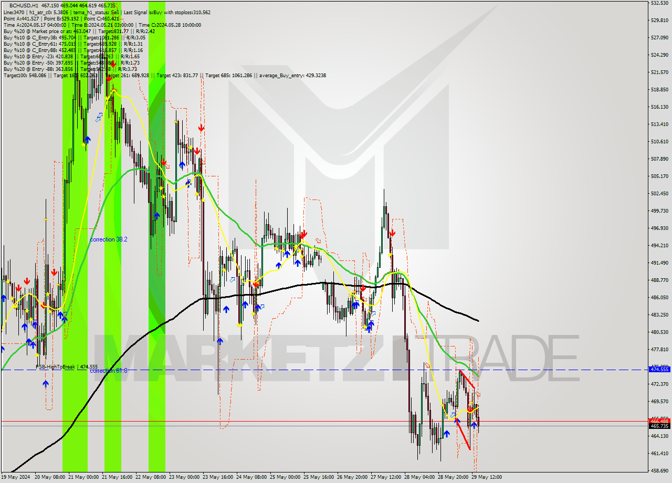The height and width of the screenshot is (483, 672).
Task: Select the blue dashed 474.555 horizontal line
Action: click(324, 370)
